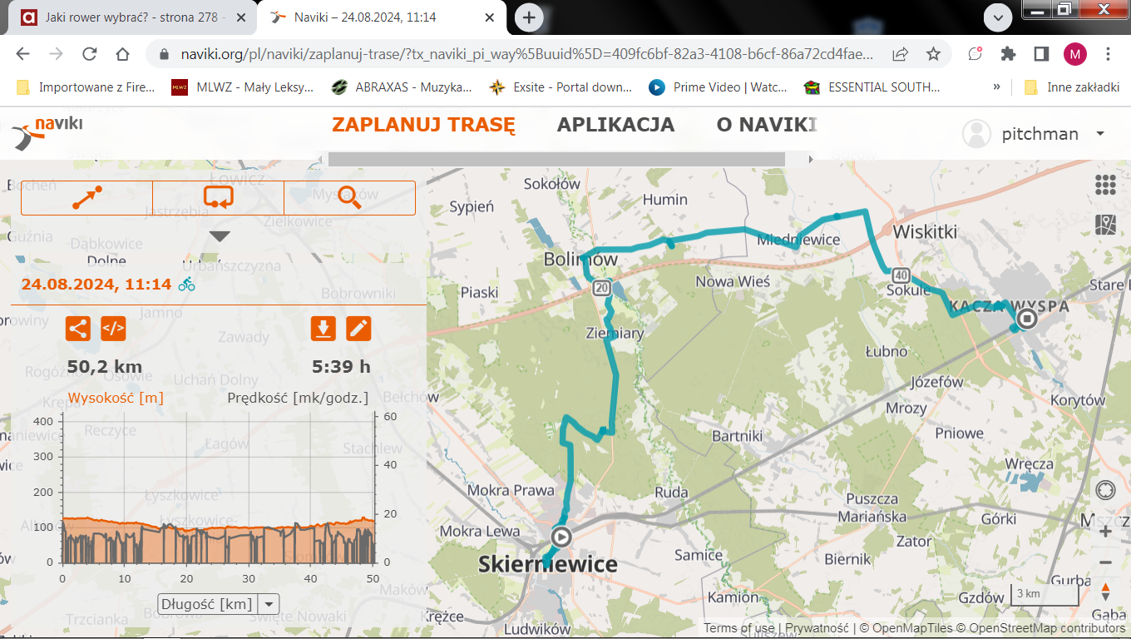Expand the pitchman account dropdown arrow
The image size is (1131, 639).
1100,134
